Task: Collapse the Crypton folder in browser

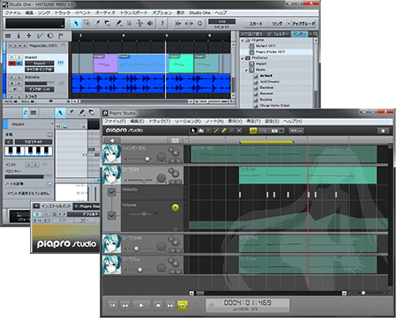Action: tap(243, 40)
